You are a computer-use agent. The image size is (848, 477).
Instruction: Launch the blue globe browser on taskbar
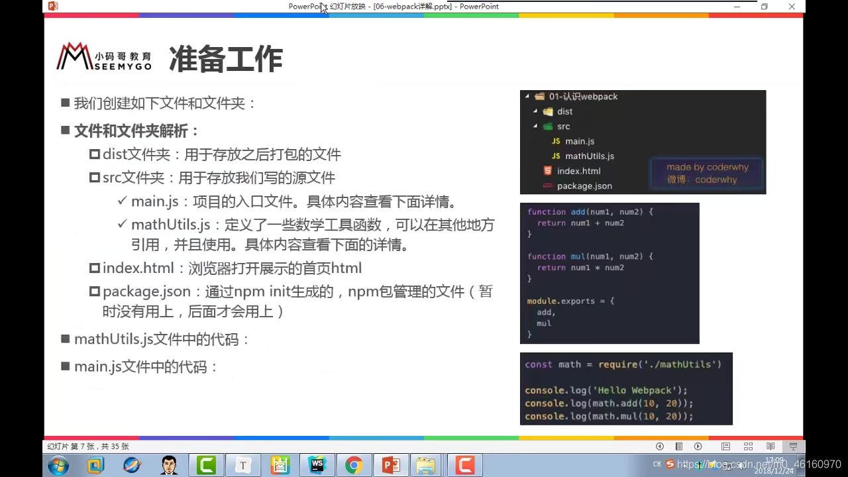pos(132,465)
